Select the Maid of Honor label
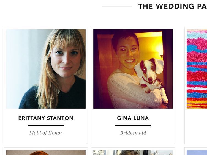The image size is (207, 155). click(46, 133)
